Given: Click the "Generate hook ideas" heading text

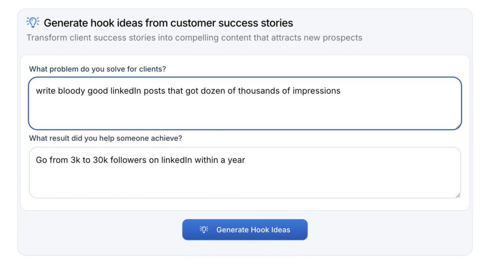Looking at the screenshot, I should [168, 23].
